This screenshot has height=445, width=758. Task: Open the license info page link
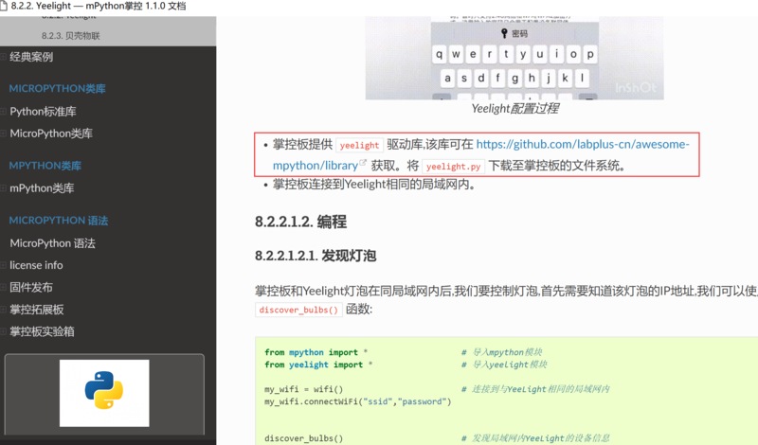click(36, 265)
